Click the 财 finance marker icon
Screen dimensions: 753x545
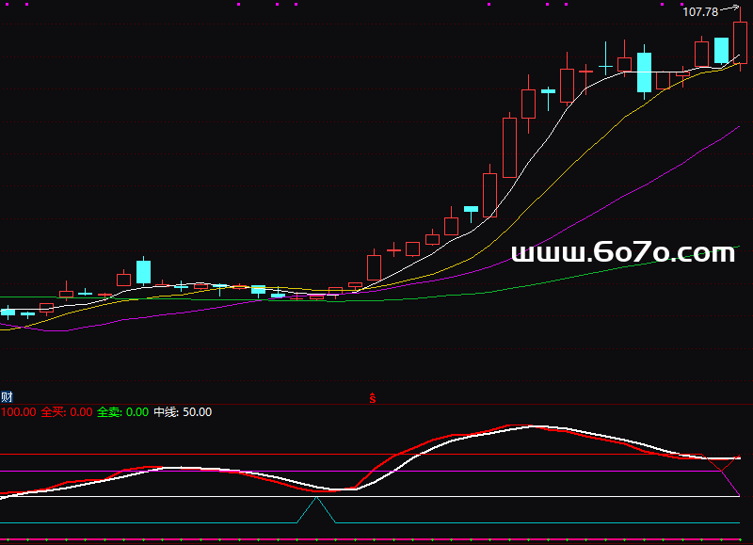tap(7, 397)
